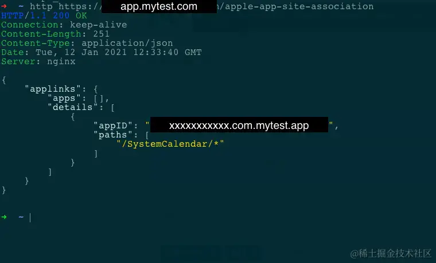Click the Server: nginx header
Viewport: 436px width, 263px height.
(x=38, y=61)
